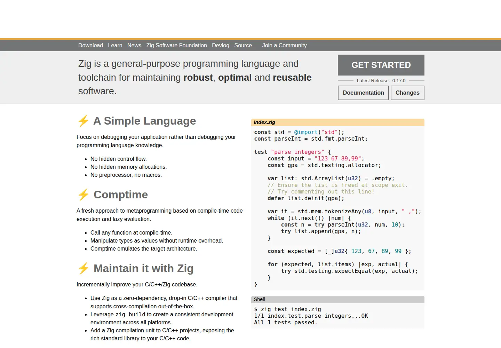
Task: Click the @import keyword in code sample
Action: click(x=306, y=132)
